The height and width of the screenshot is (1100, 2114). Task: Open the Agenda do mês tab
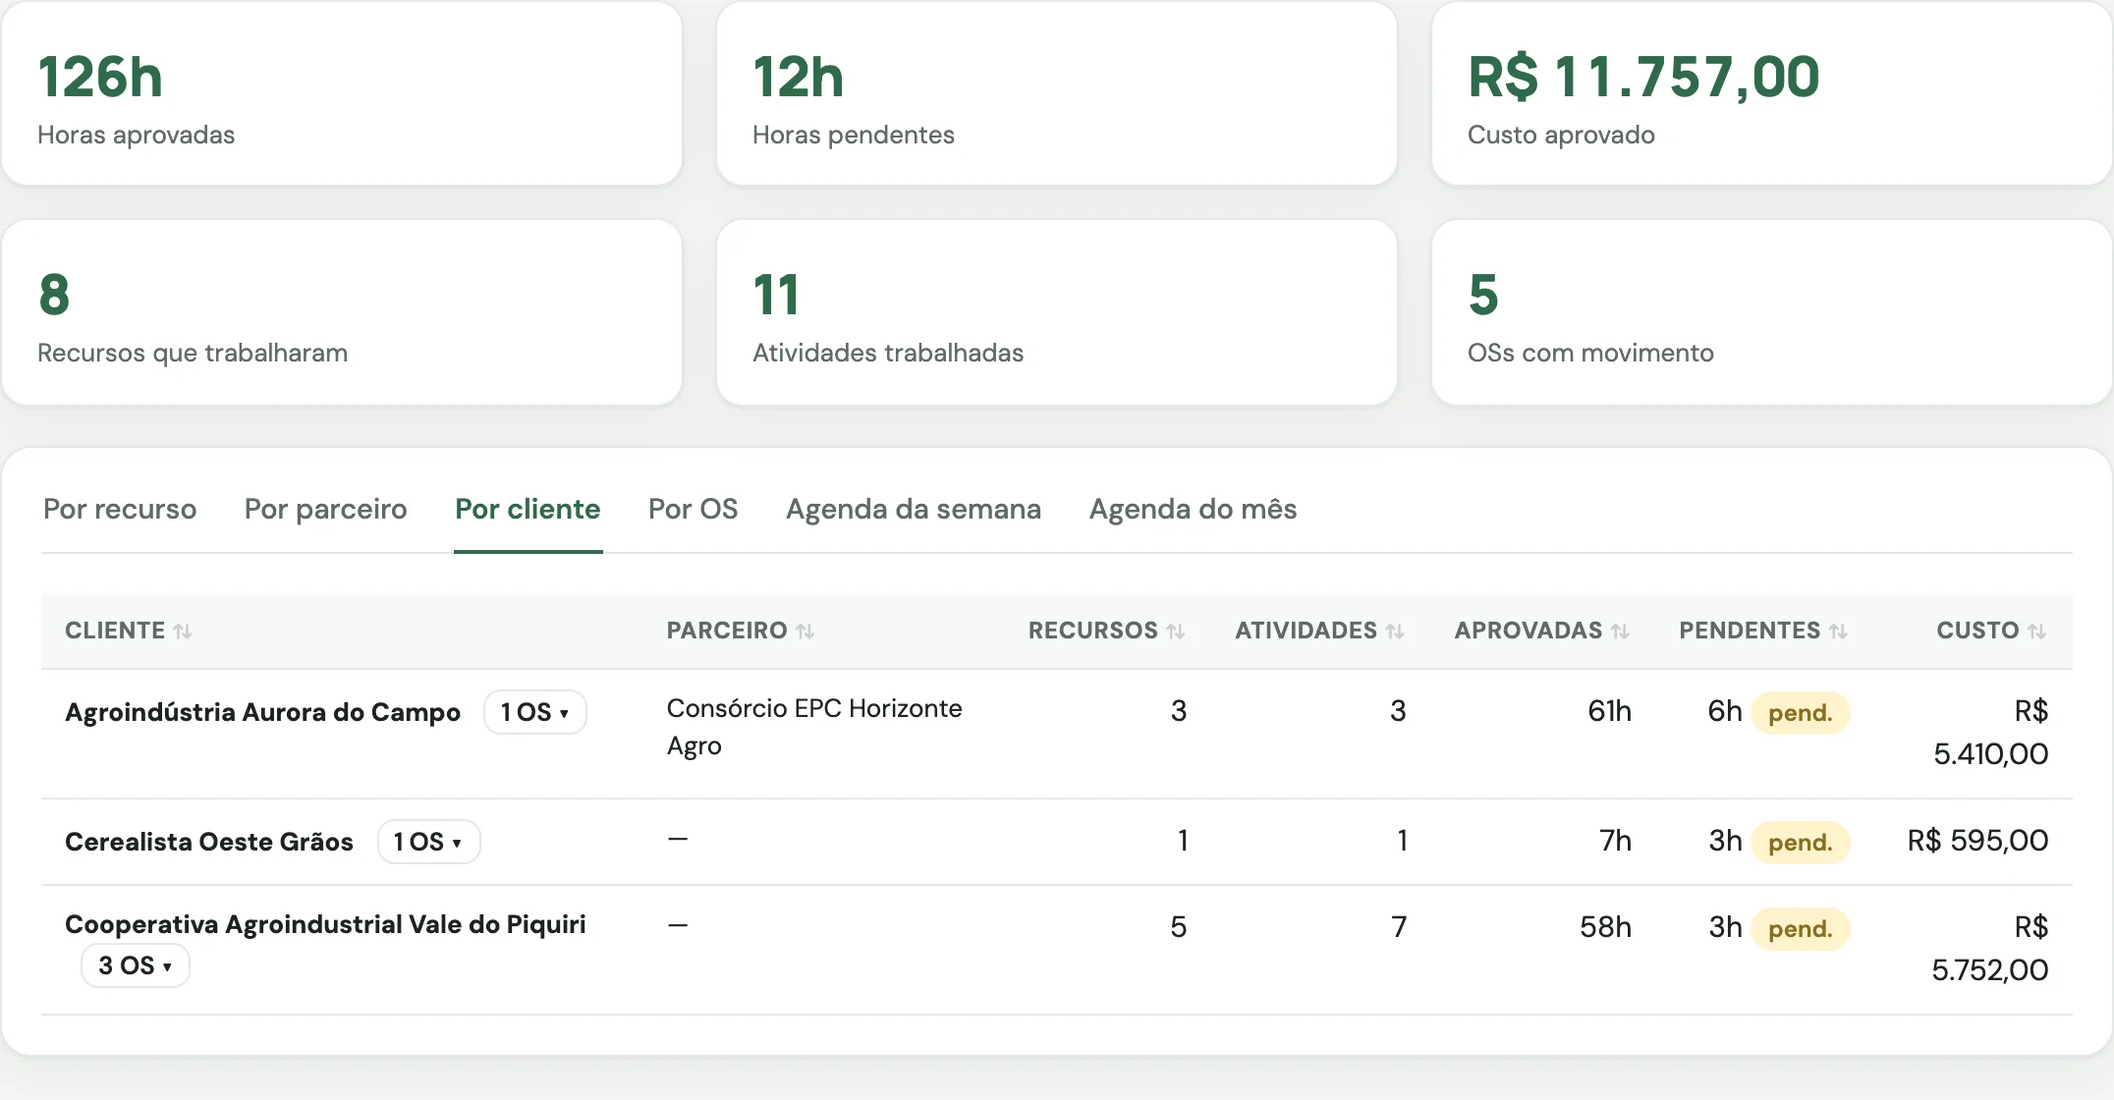point(1193,509)
